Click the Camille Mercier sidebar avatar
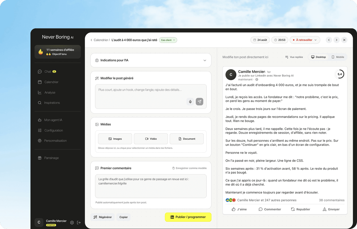357x229 pixels. [x=39, y=222]
